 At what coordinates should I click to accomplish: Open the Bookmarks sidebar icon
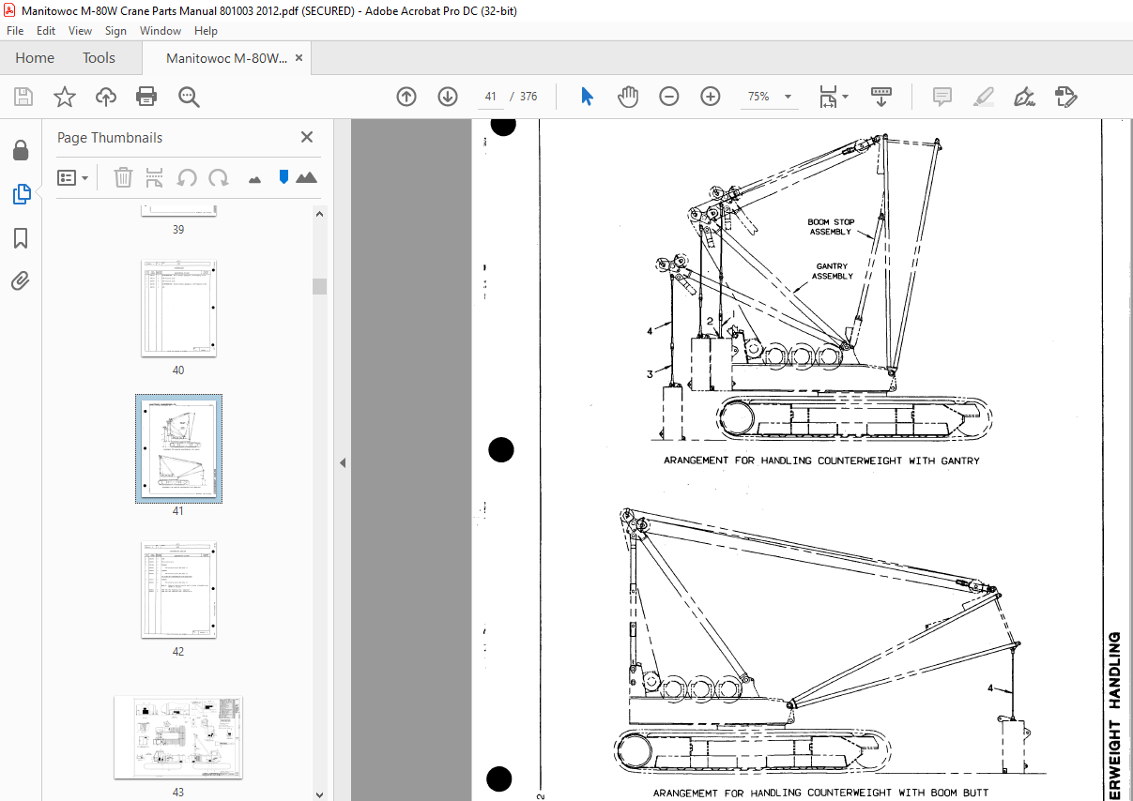click(20, 238)
